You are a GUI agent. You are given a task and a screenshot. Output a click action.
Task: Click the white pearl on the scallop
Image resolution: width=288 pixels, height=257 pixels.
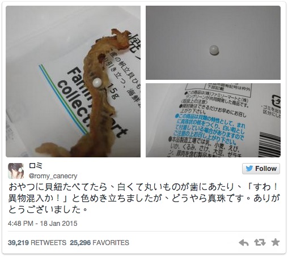coord(98,83)
